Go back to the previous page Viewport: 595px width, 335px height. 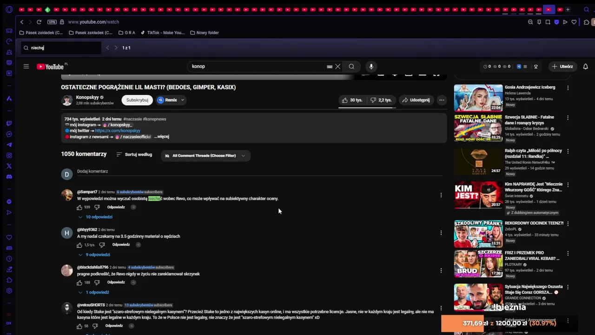tap(22, 22)
